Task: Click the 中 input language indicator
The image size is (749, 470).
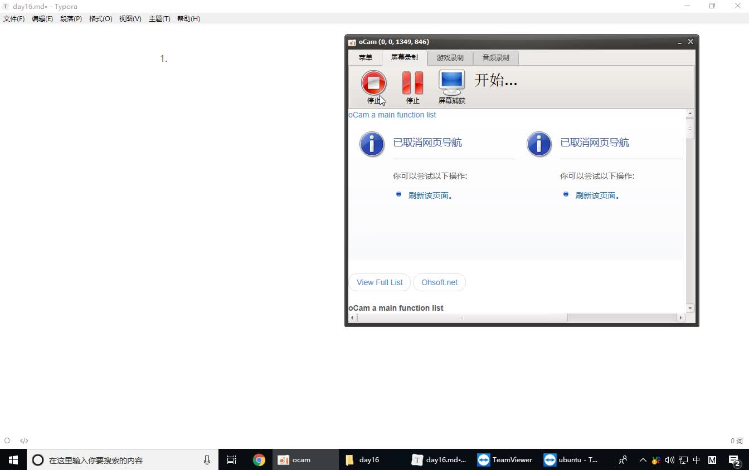Action: click(x=697, y=460)
